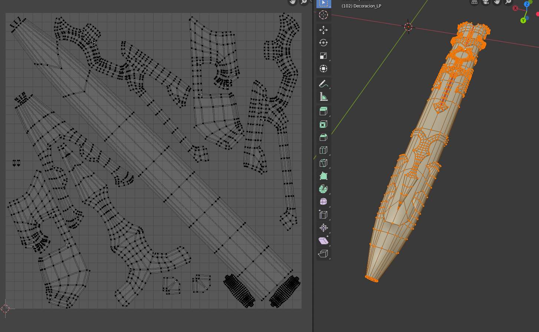Select the Rip Region tool
539x332 pixels.
point(323,254)
